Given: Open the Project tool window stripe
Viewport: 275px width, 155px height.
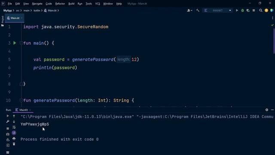Looking at the screenshot, I should 3,21.
